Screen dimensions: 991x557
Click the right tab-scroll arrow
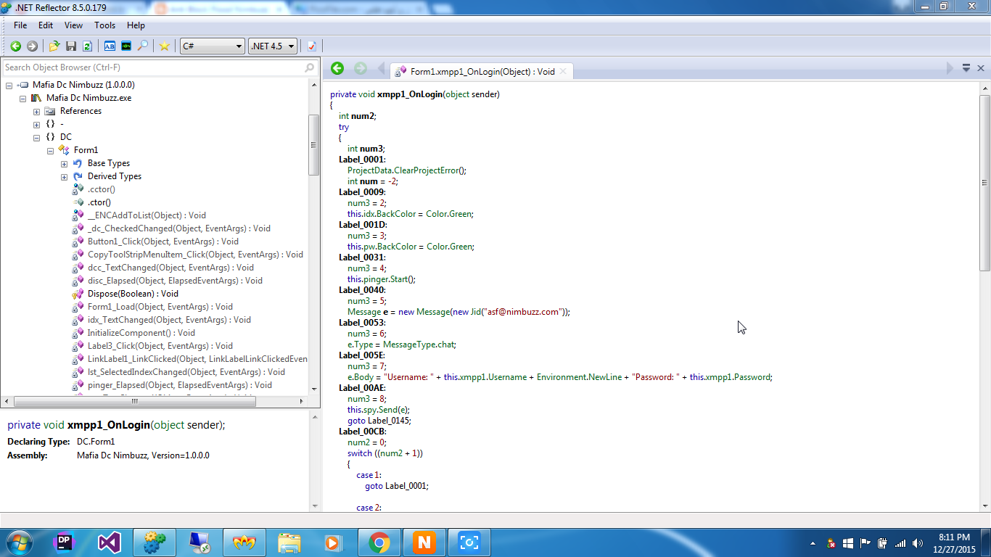point(950,68)
